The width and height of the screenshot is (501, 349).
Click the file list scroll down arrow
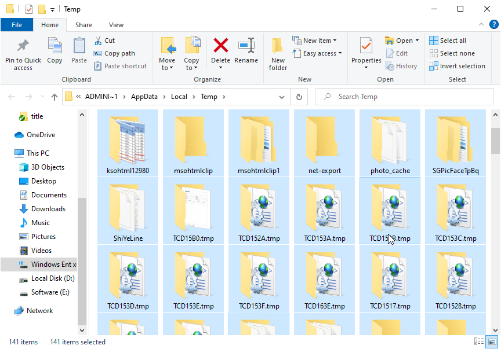coord(495,330)
